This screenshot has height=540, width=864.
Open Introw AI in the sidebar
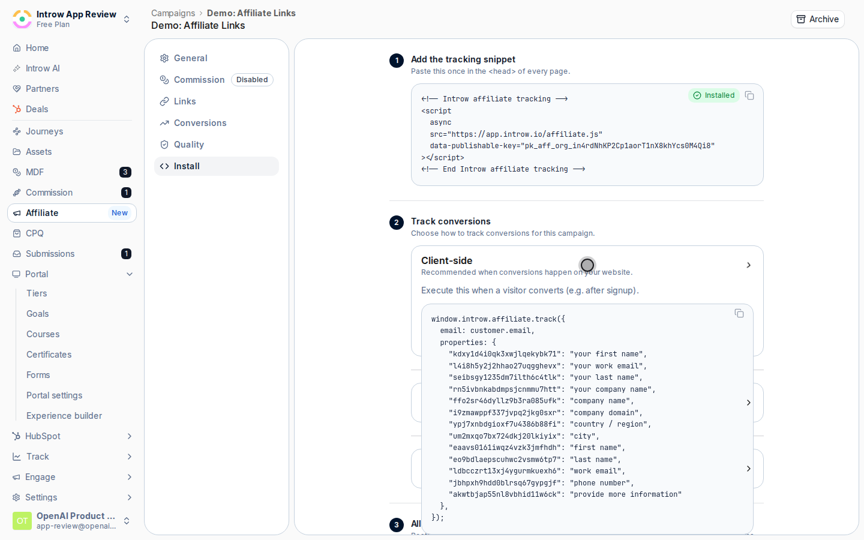click(x=72, y=68)
